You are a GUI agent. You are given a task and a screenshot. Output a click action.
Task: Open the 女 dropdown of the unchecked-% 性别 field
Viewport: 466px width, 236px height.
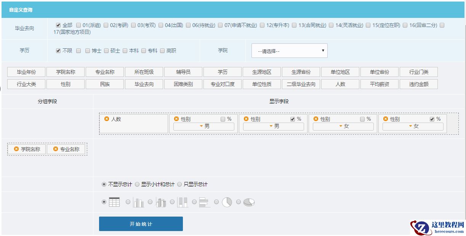pos(343,126)
